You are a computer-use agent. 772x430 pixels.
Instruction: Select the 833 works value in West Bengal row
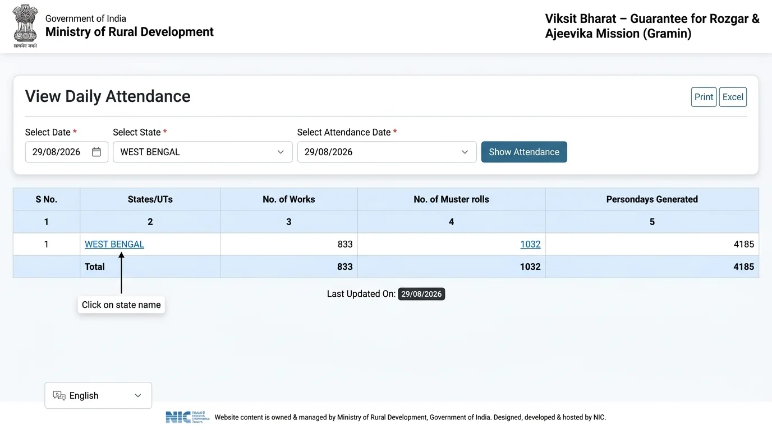tap(345, 244)
